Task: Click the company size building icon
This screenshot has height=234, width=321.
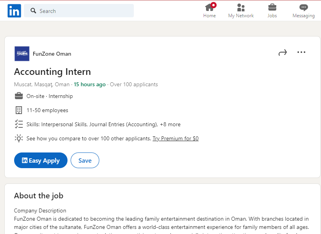Action: tap(19, 110)
